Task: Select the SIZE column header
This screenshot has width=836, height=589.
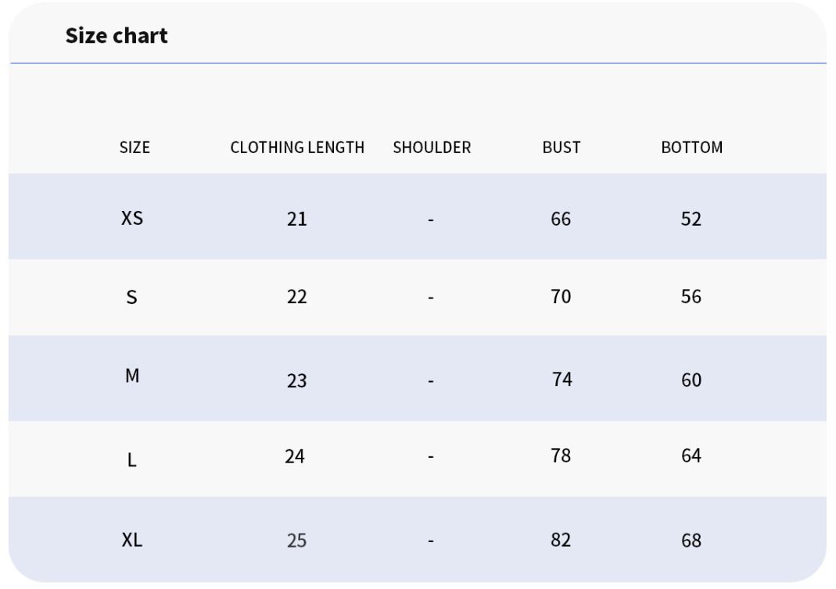Action: (135, 148)
